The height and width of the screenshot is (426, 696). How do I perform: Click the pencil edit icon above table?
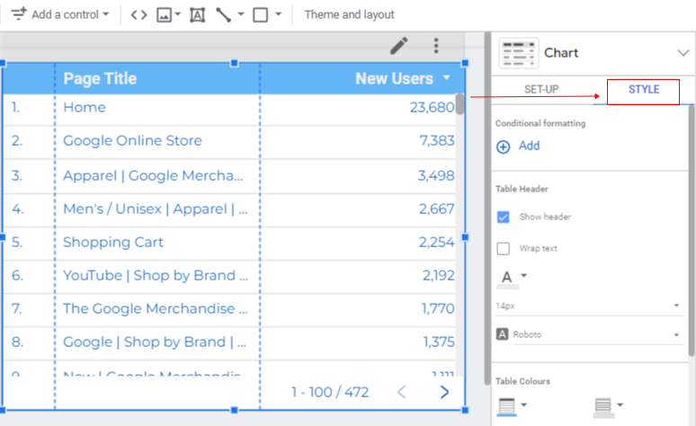tap(398, 46)
